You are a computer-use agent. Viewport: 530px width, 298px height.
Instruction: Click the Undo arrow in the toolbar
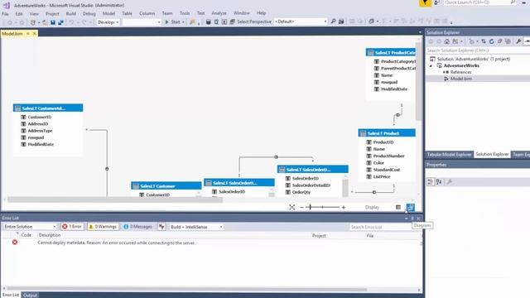72,22
